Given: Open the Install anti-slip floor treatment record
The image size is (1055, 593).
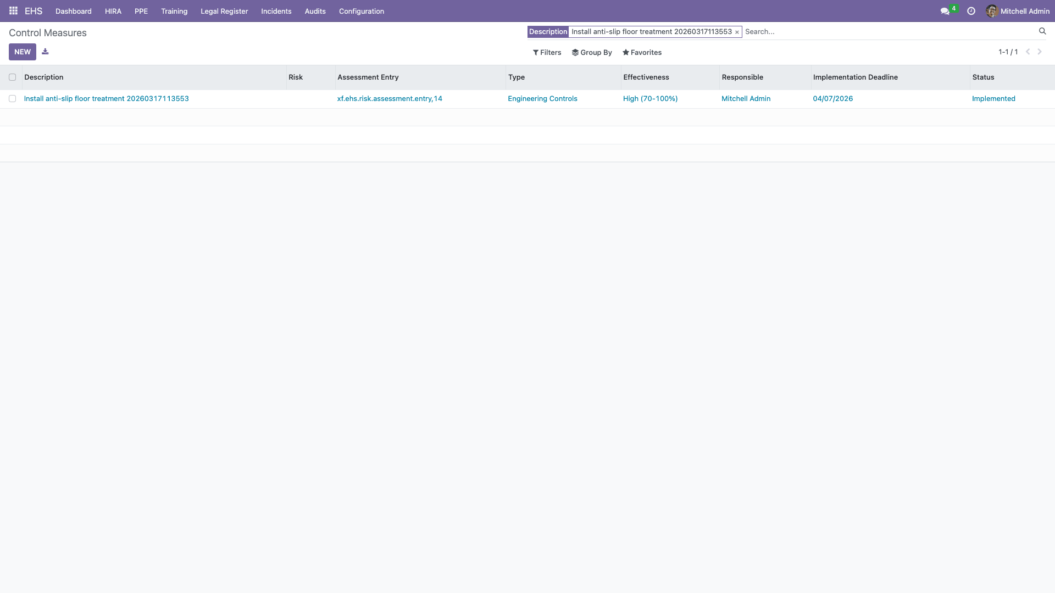Looking at the screenshot, I should [x=106, y=99].
